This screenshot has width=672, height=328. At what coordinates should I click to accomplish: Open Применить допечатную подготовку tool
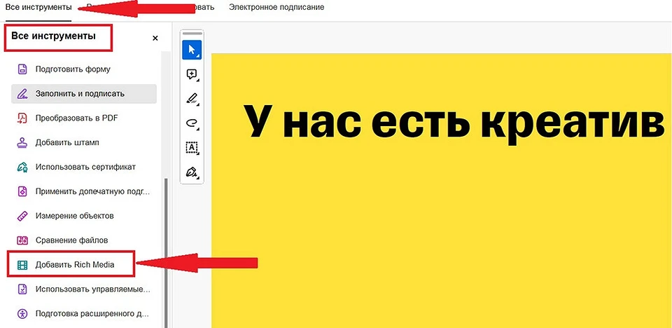click(x=84, y=191)
